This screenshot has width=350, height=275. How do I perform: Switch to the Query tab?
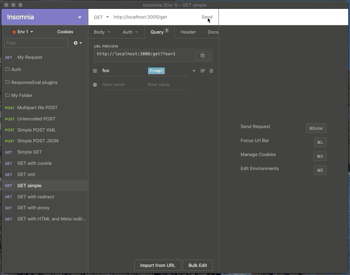pyautogui.click(x=159, y=32)
